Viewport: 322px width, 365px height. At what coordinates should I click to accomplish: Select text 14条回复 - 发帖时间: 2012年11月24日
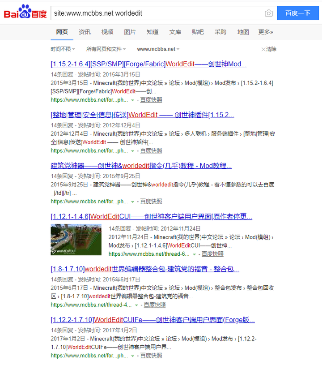[x=155, y=228]
